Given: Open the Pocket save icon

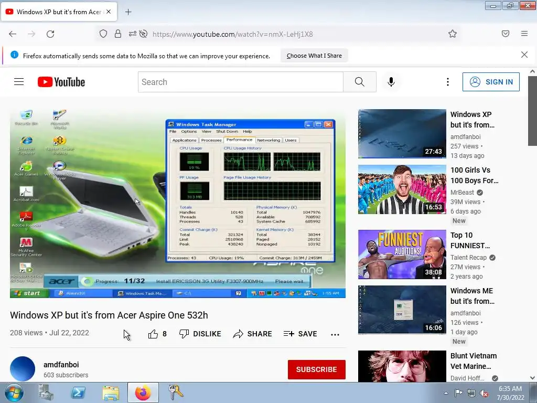Looking at the screenshot, I should point(506,34).
